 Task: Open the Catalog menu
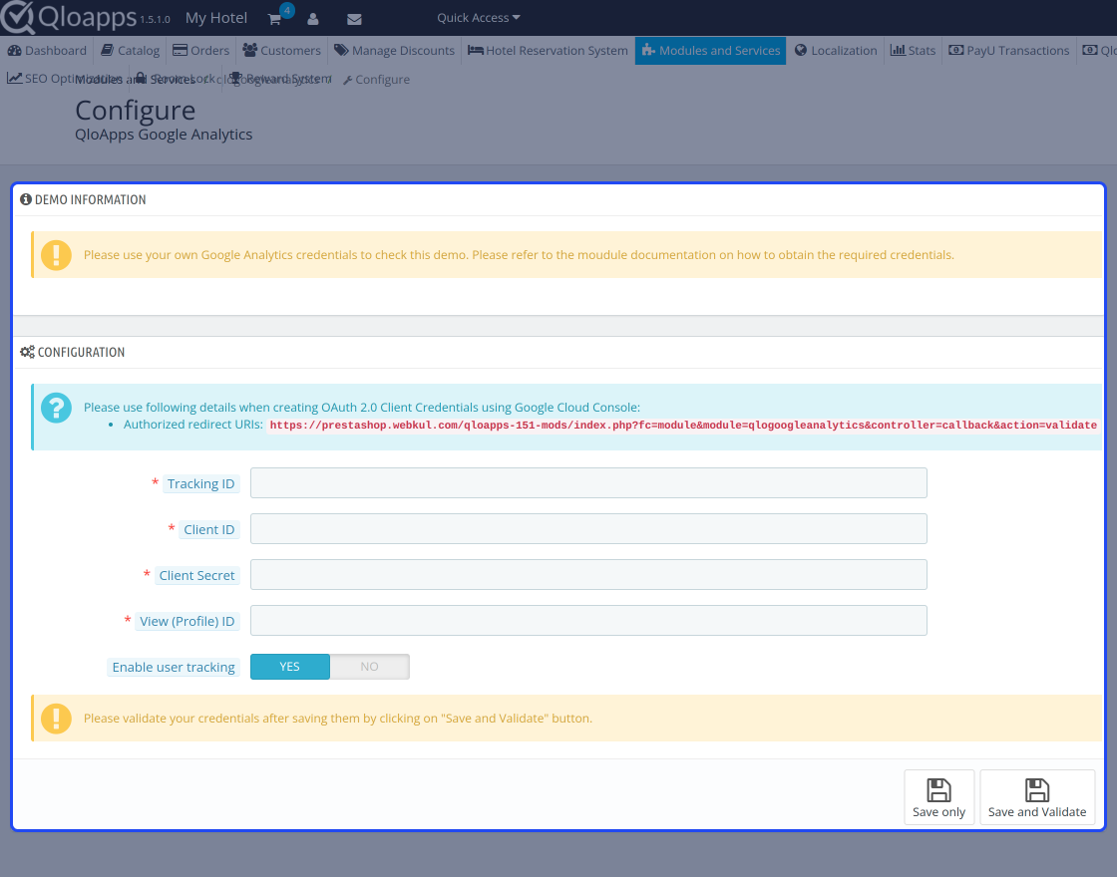(131, 51)
